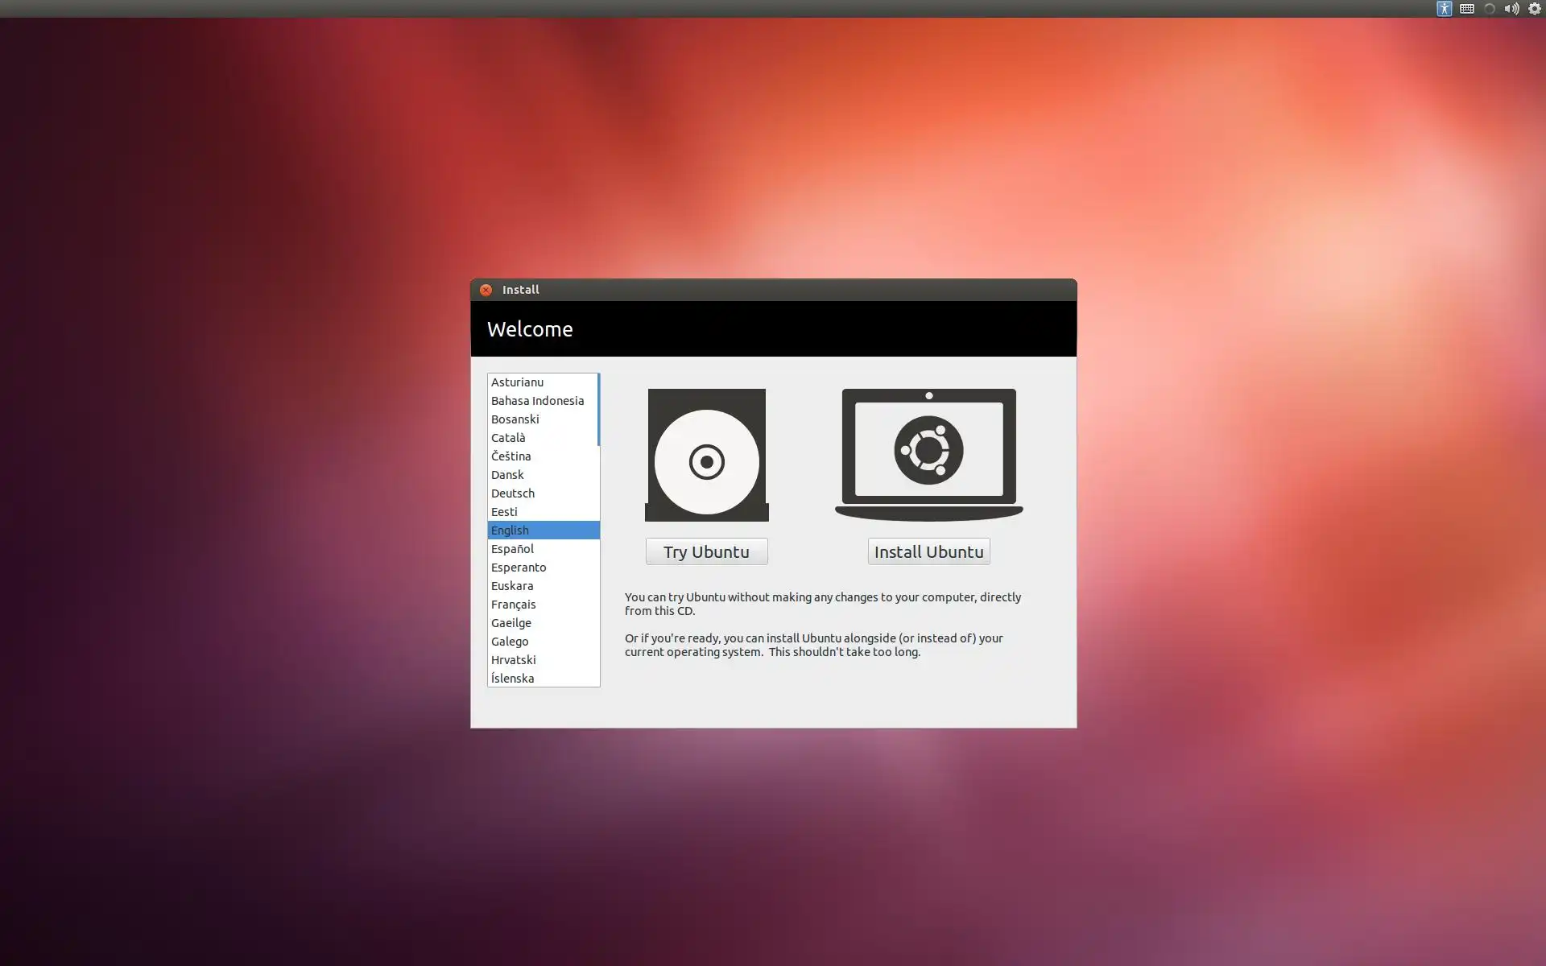1546x966 pixels.
Task: Click the spinning network status indicator
Action: click(x=1489, y=9)
